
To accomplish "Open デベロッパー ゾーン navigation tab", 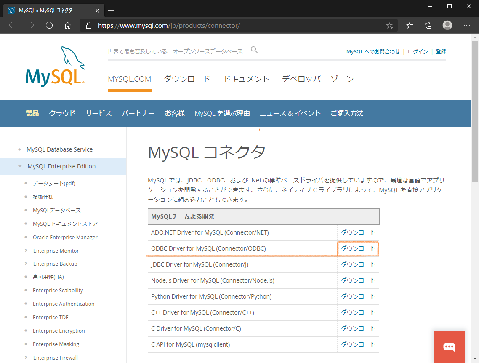I will [318, 79].
